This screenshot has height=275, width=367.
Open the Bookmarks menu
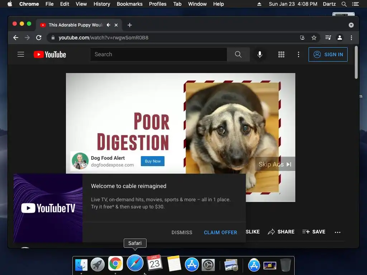tap(130, 4)
